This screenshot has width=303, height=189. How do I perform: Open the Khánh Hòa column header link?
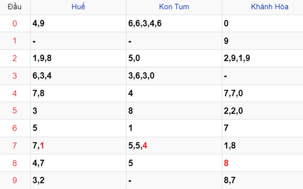click(270, 7)
